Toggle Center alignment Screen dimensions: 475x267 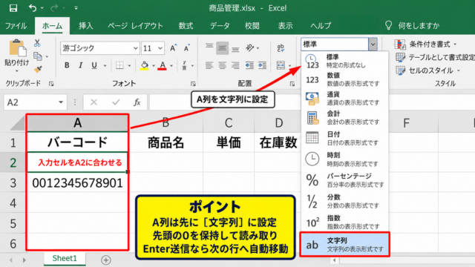tap(222, 65)
